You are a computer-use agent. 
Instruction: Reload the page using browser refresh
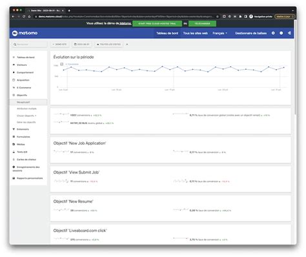(24, 17)
